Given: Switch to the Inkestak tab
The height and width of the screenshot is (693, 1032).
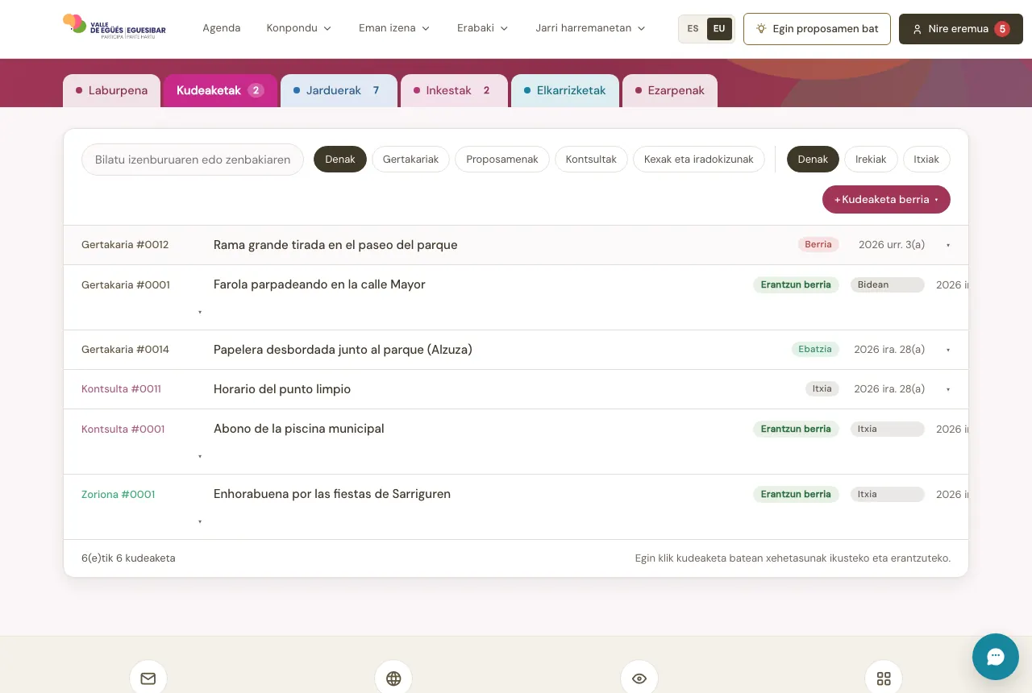Looking at the screenshot, I should coord(454,90).
